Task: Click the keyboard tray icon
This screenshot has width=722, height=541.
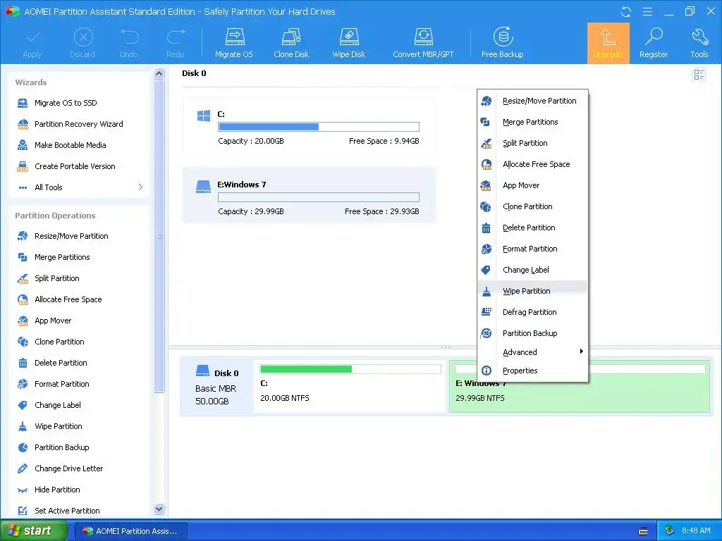Action: 643,531
